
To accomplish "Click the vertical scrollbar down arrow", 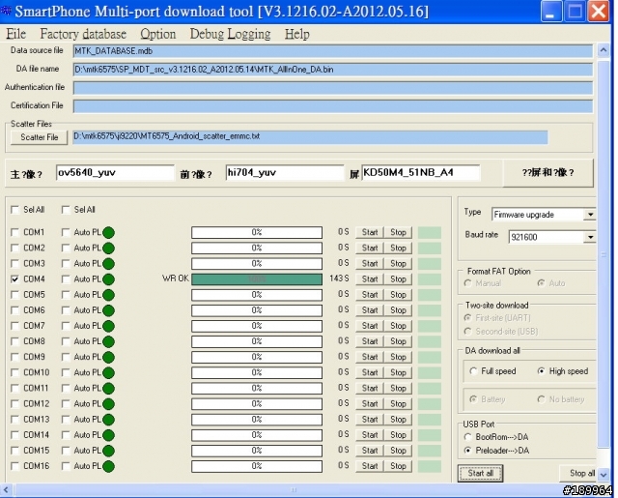I will pos(604,475).
